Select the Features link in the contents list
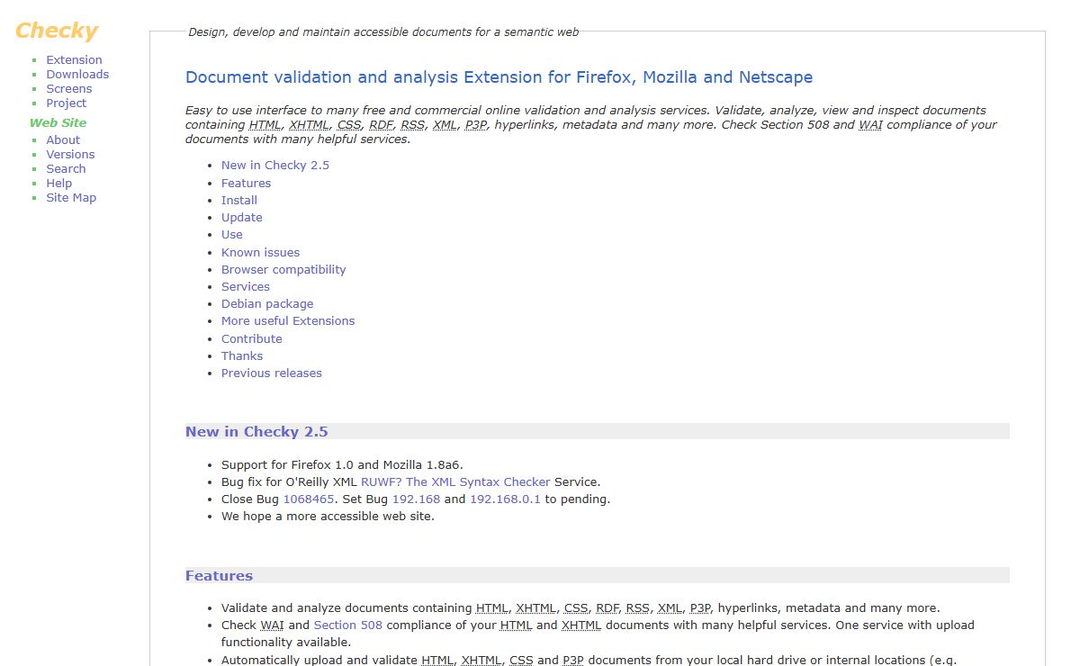The image size is (1080, 666). click(x=246, y=184)
